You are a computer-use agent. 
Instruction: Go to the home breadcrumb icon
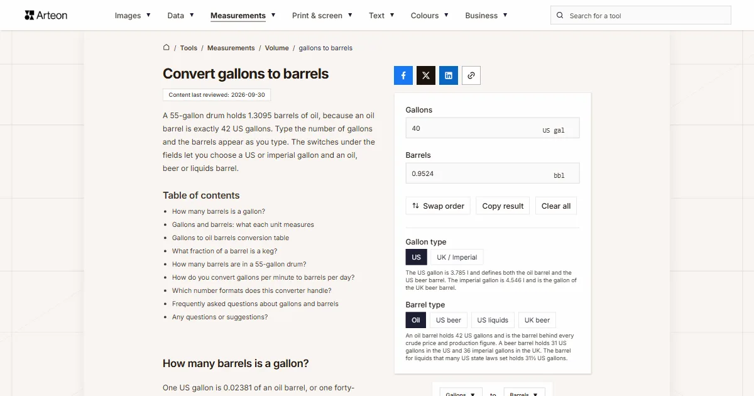(x=167, y=48)
